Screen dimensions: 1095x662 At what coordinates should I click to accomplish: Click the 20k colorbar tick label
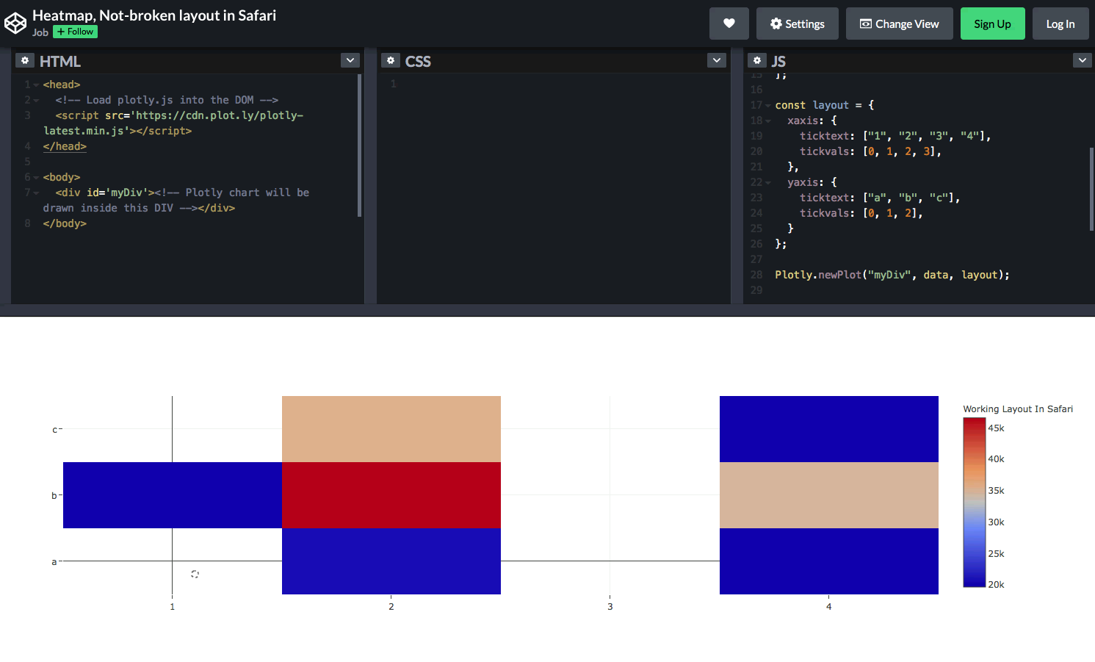(996, 585)
